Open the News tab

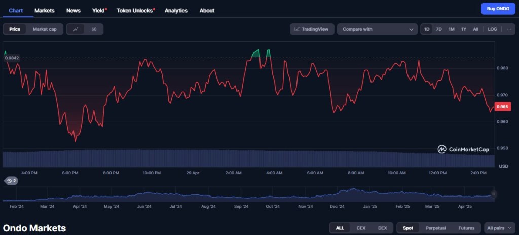pos(73,10)
